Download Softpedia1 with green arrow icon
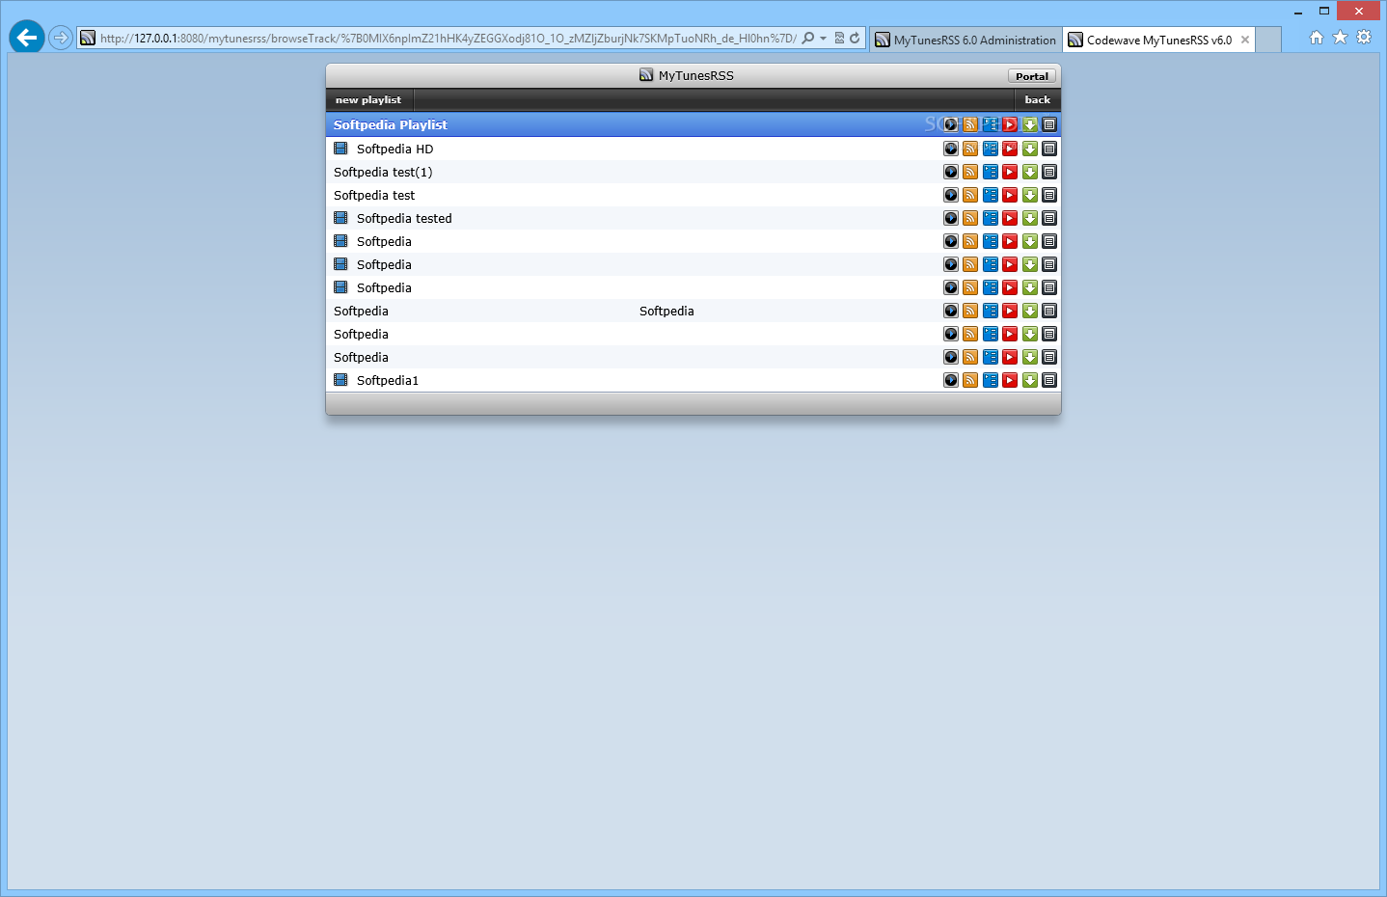 coord(1030,380)
